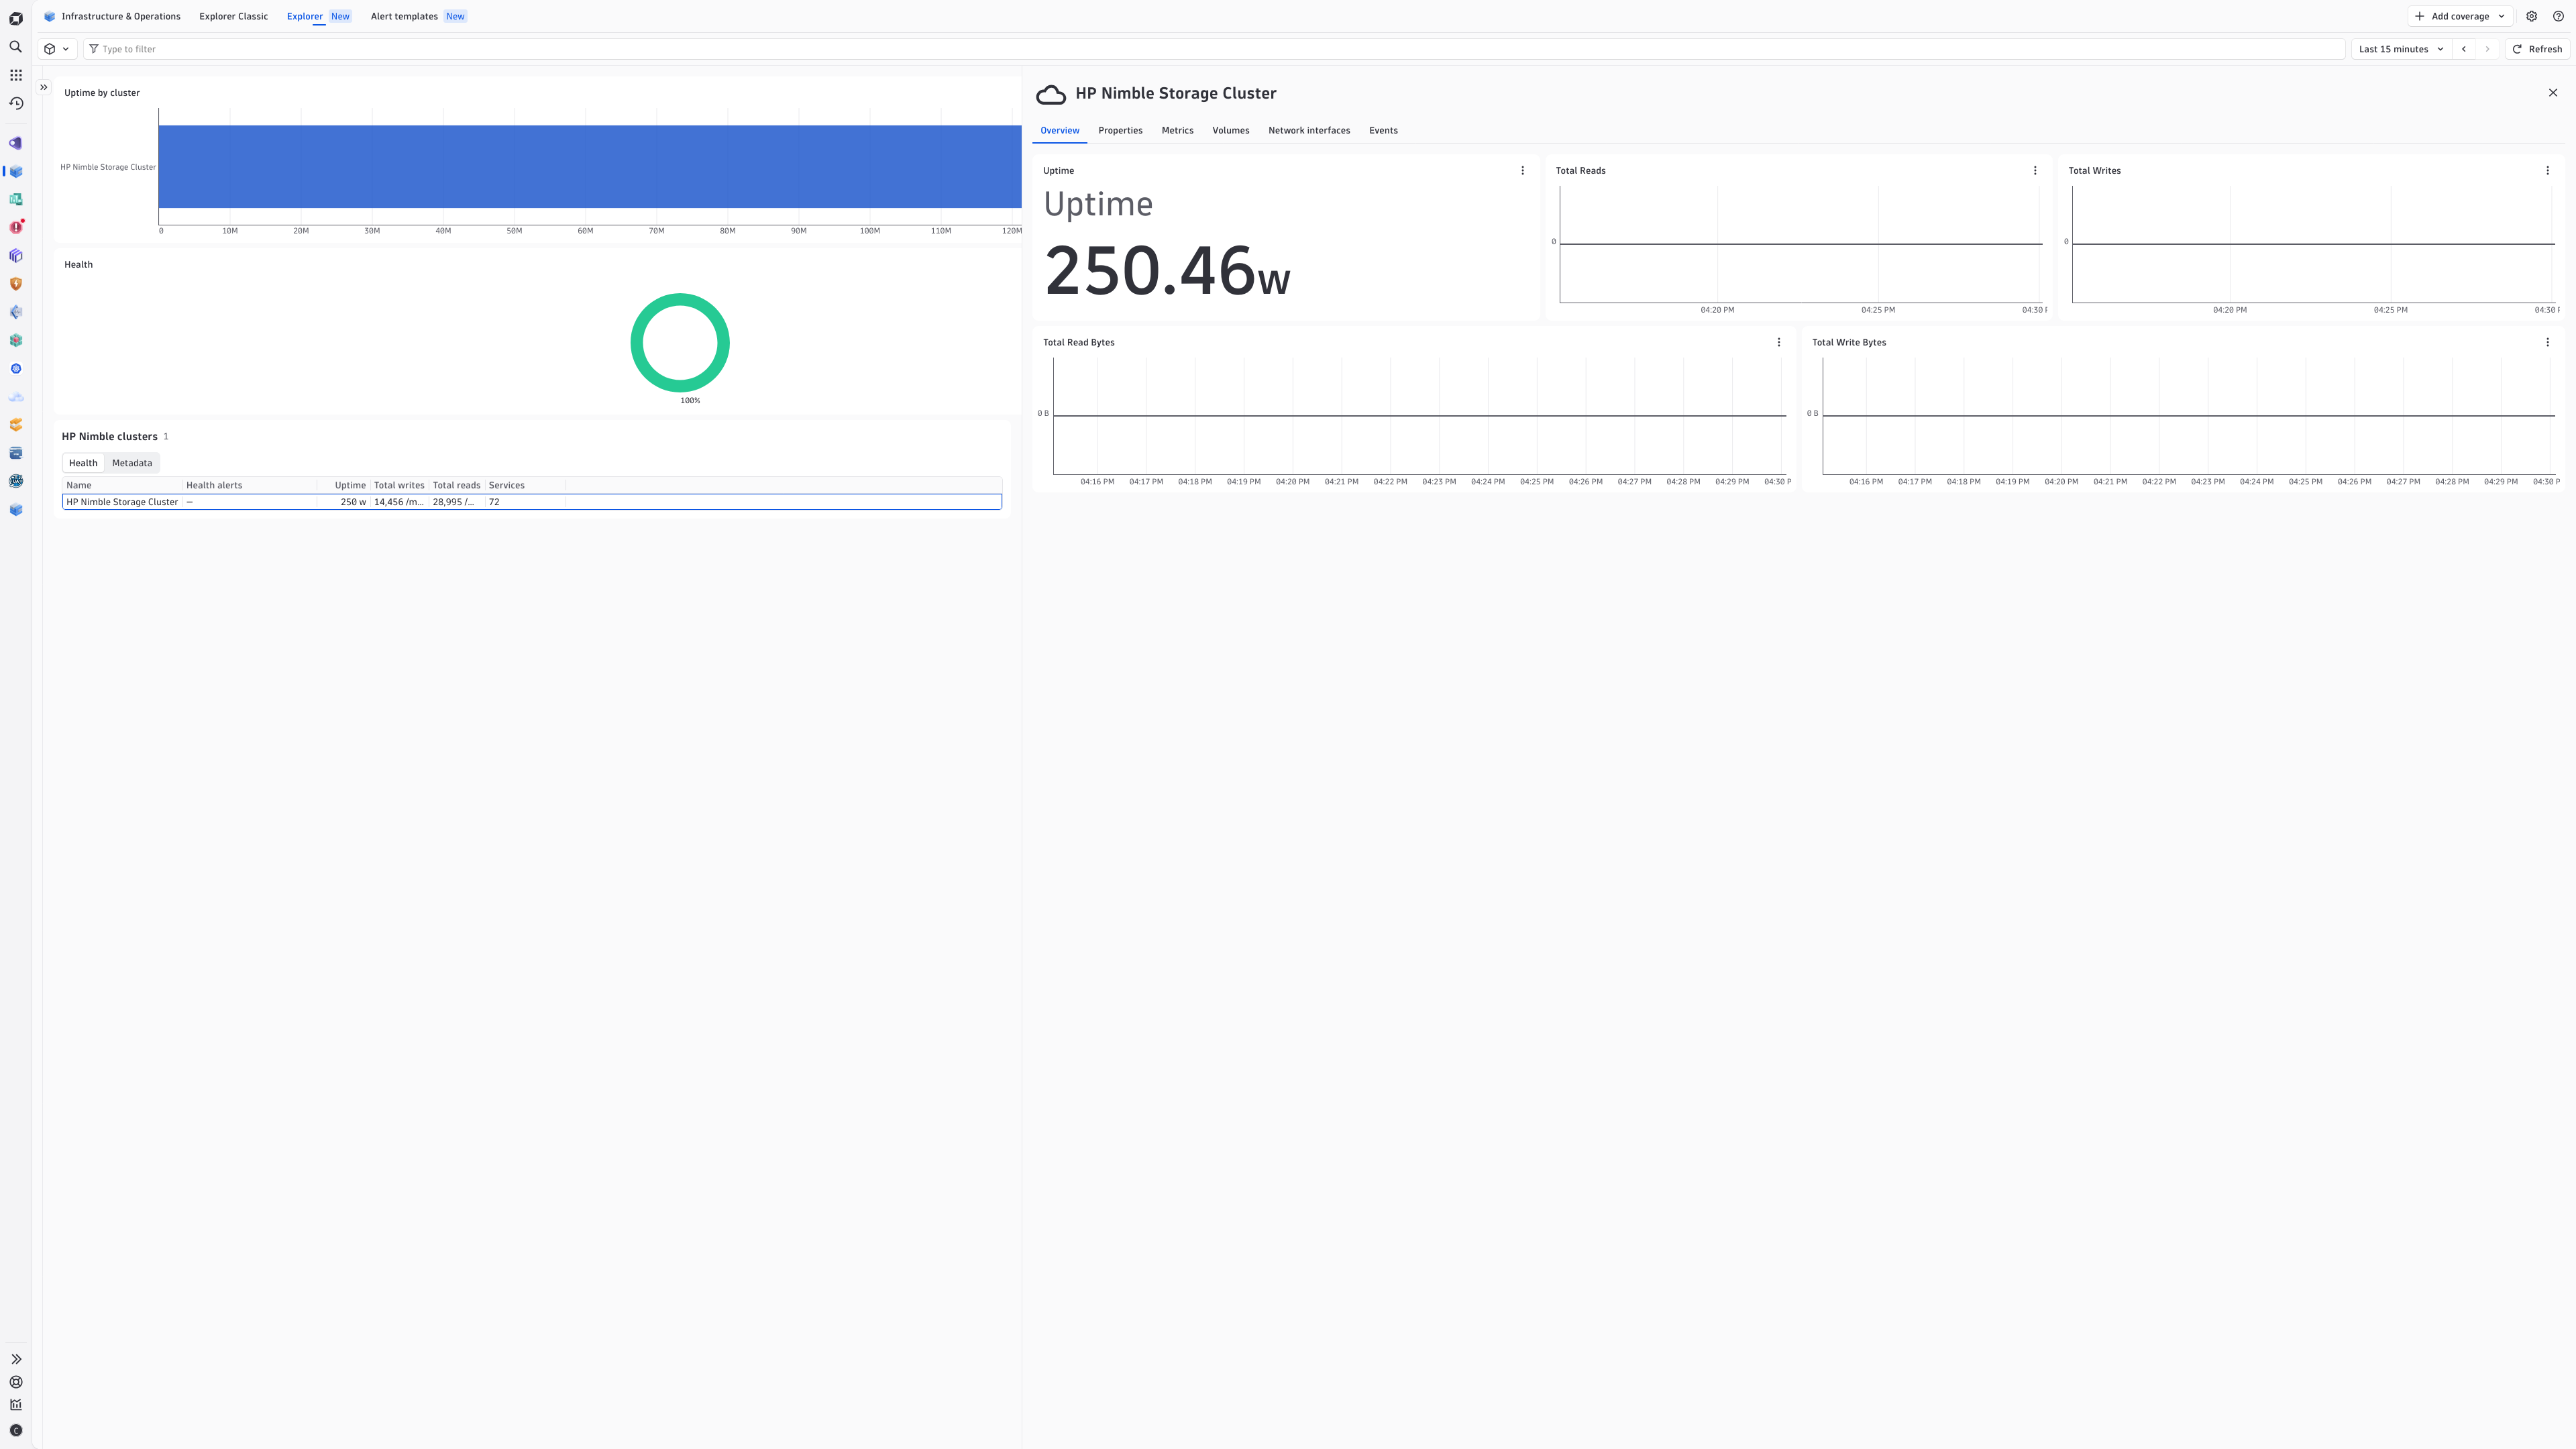
Task: Open the Kubernetes wheel sidebar icon
Action: (16, 369)
